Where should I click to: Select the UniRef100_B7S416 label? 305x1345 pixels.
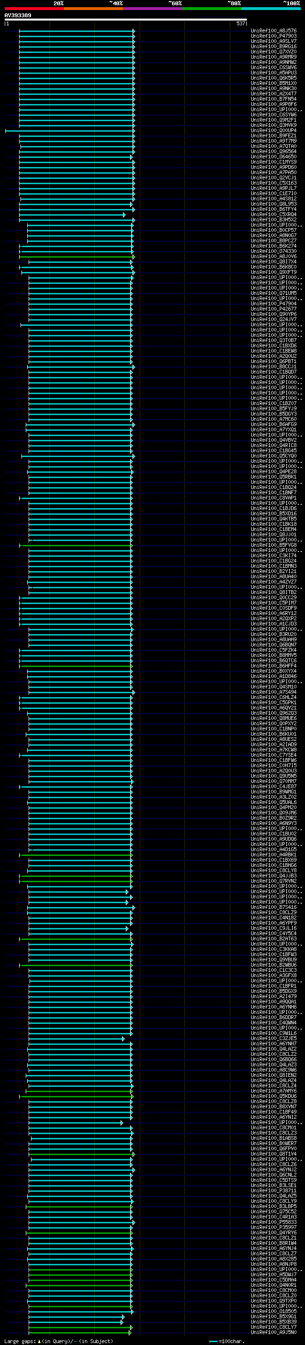(x=274, y=907)
